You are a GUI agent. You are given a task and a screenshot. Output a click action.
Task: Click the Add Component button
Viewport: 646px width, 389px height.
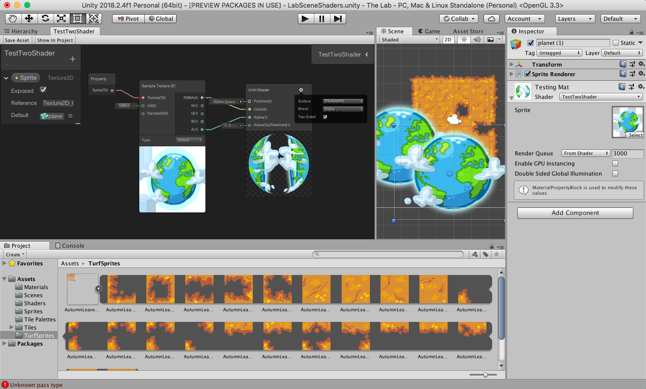[x=575, y=213]
